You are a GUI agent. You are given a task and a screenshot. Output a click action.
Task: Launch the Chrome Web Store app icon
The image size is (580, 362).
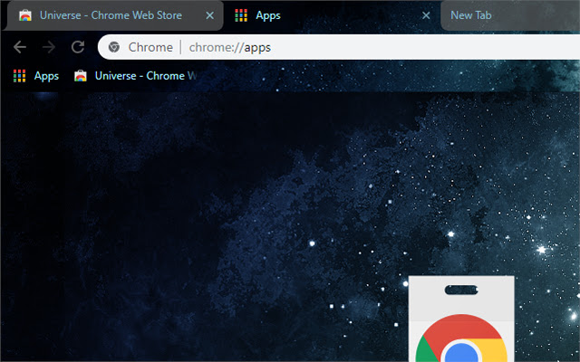coord(461,319)
